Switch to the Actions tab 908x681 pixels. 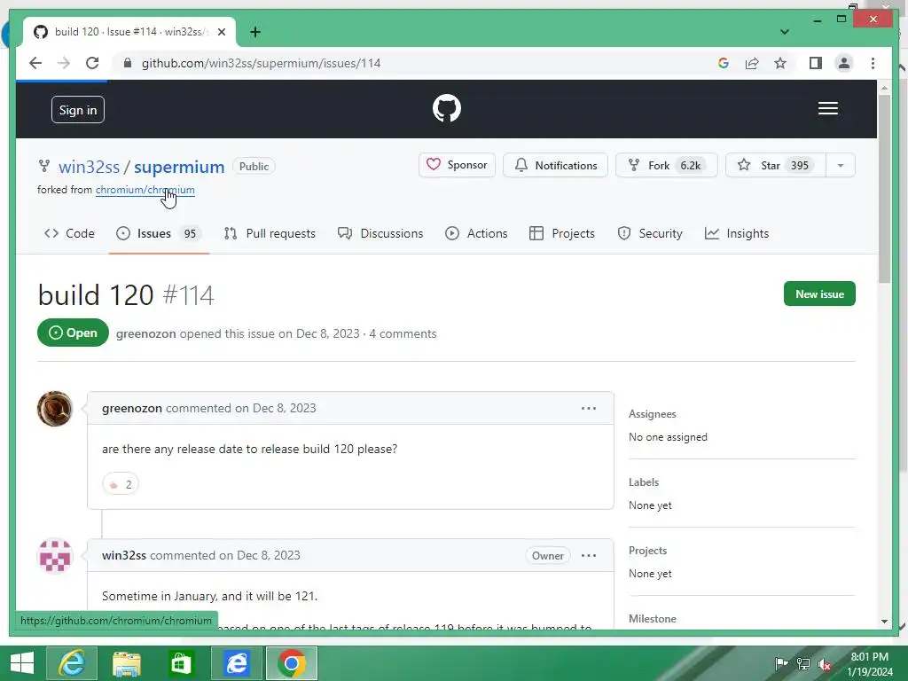(x=476, y=233)
